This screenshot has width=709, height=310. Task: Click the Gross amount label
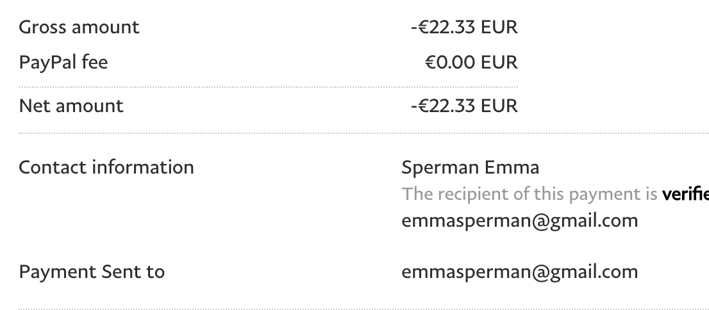(79, 28)
